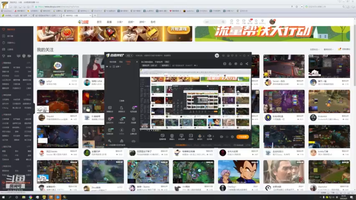Open the Shipdot streamer name link

(x=50, y=116)
